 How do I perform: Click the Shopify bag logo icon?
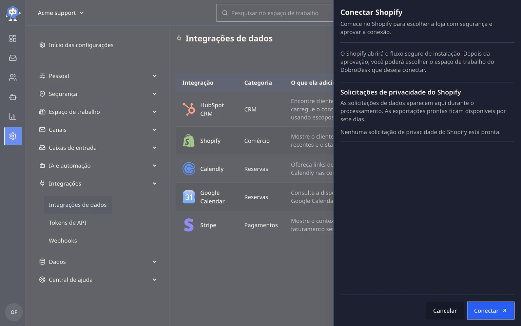tap(189, 141)
